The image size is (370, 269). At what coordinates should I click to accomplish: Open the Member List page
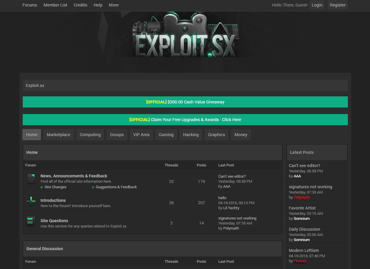[55, 5]
